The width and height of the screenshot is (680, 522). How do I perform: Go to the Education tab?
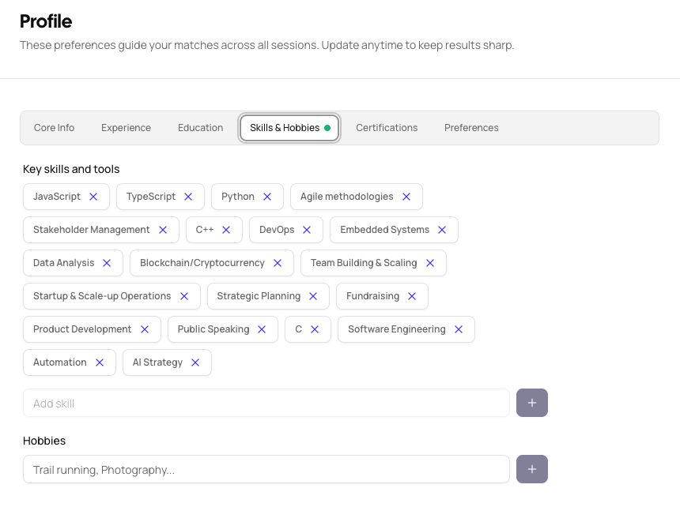[x=200, y=128]
